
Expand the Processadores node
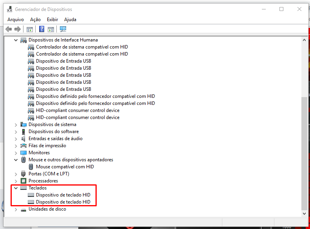[x=16, y=181]
